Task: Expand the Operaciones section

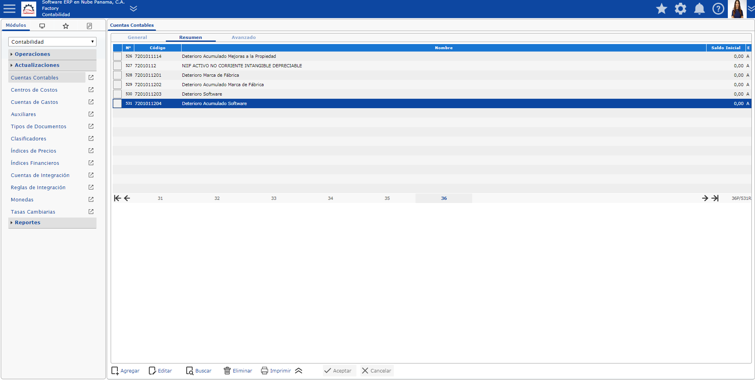Action: coord(52,54)
